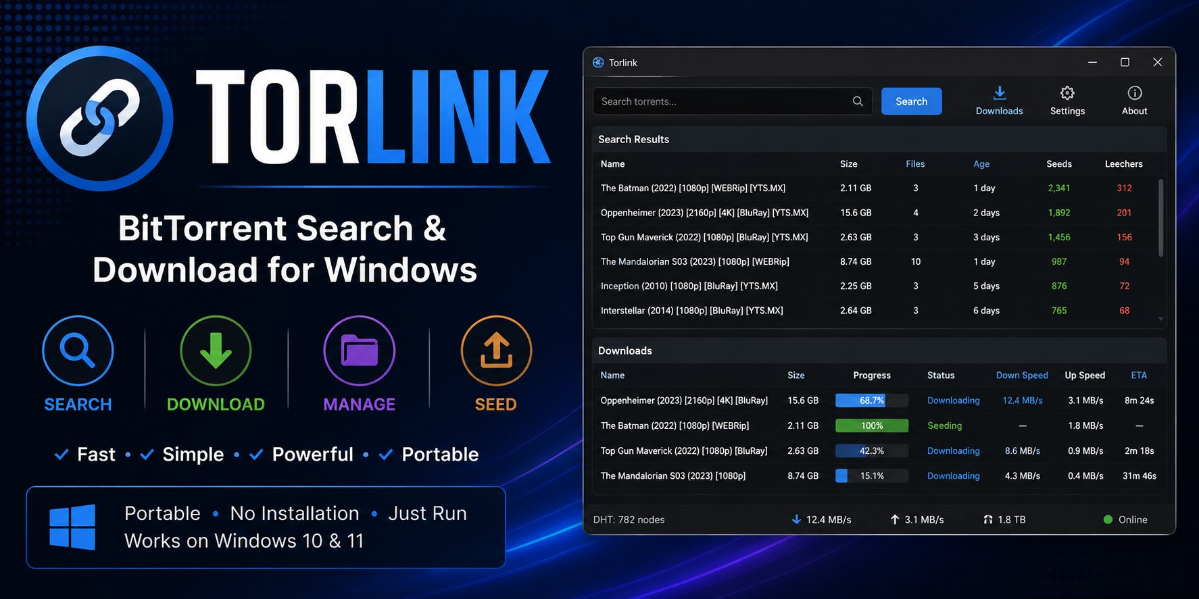The image size is (1199, 599).
Task: Click the status bar download speed arrow icon
Action: (796, 519)
